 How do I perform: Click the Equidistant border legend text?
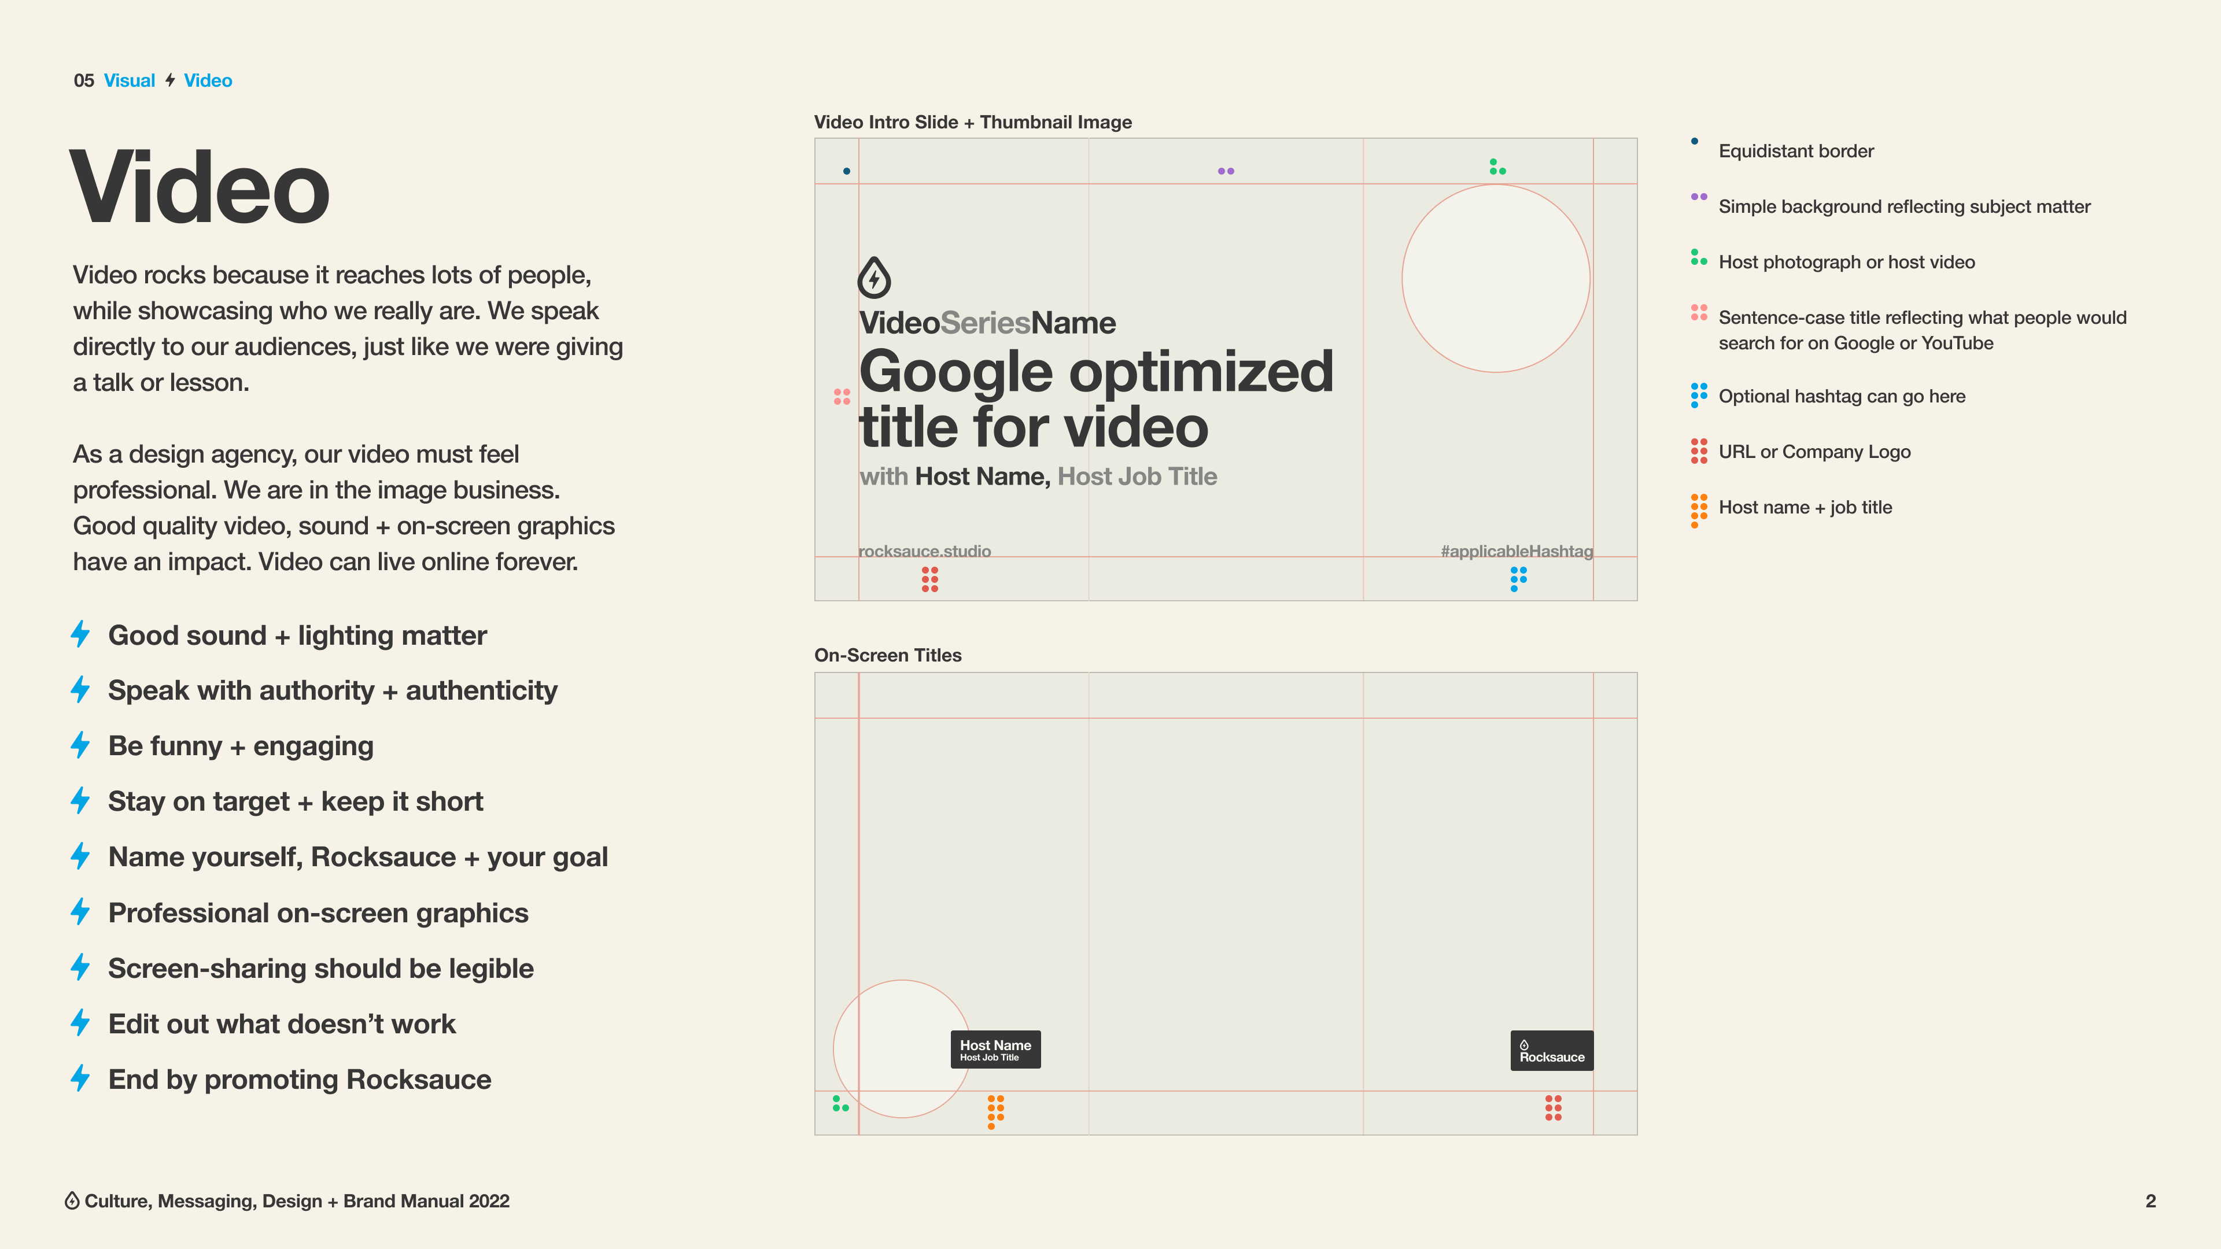[x=1796, y=151]
